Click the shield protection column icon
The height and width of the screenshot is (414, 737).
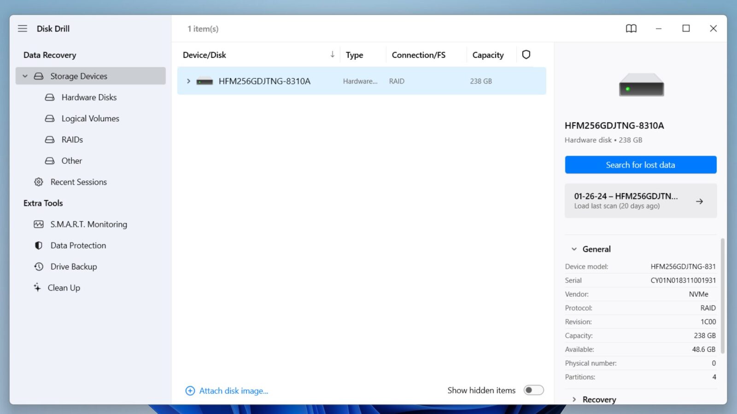(x=526, y=55)
